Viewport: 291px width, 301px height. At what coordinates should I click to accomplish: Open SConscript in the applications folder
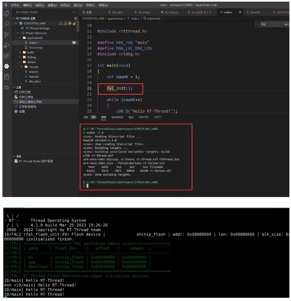(x=36, y=47)
